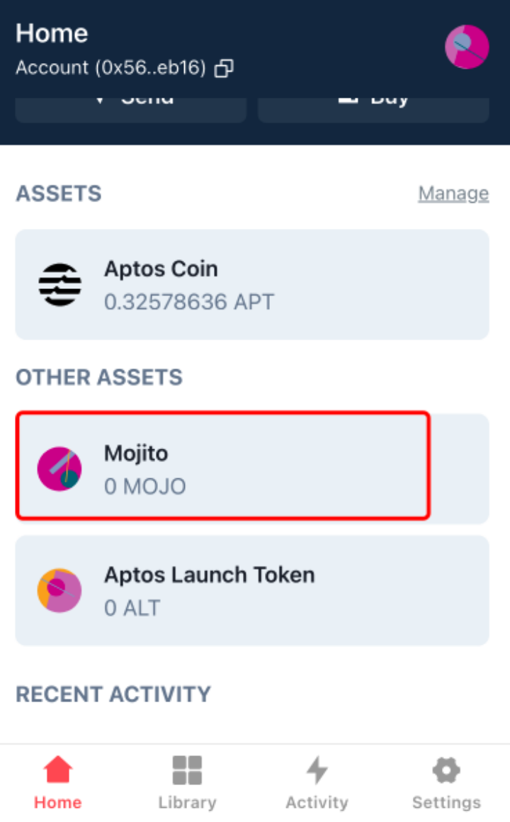Click the Account 0x56..eb16 address text
The width and height of the screenshot is (510, 822).
pyautogui.click(x=110, y=67)
